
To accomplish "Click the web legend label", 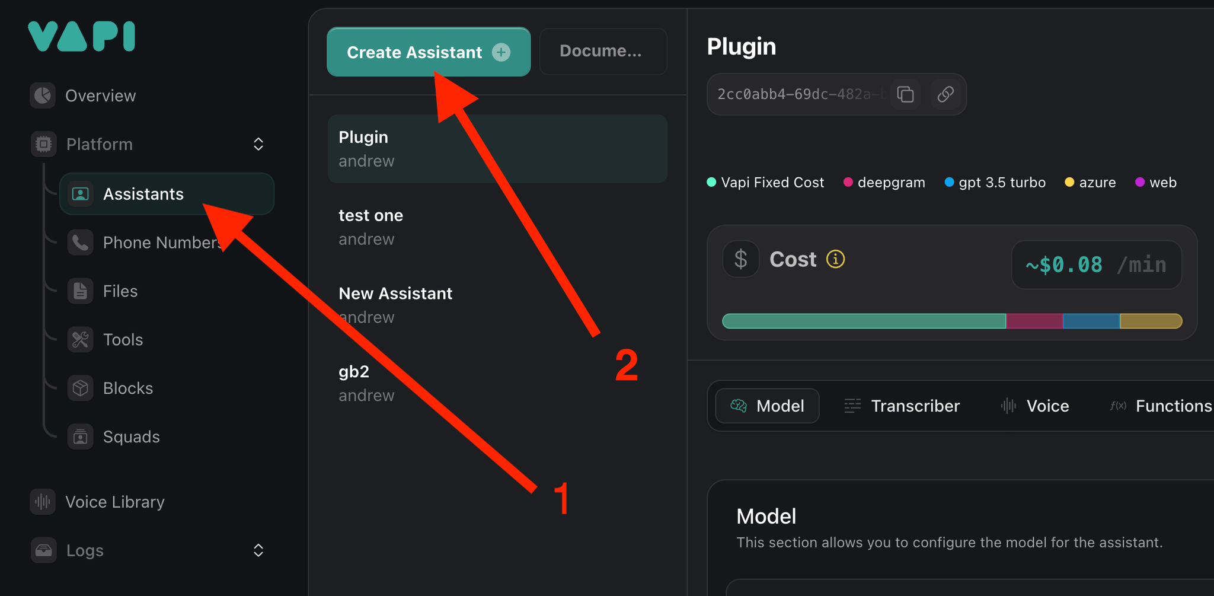I will click(1163, 183).
